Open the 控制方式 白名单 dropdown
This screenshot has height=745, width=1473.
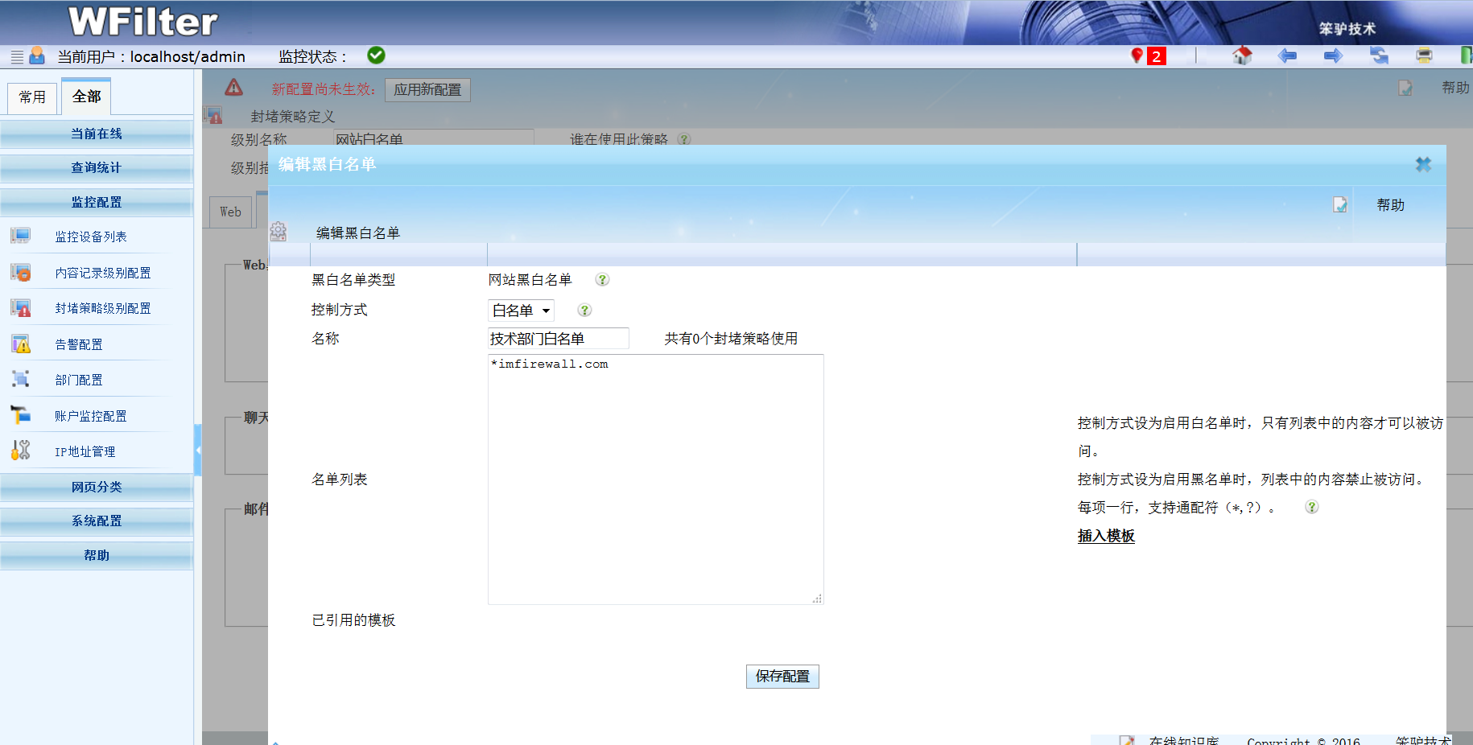(521, 311)
